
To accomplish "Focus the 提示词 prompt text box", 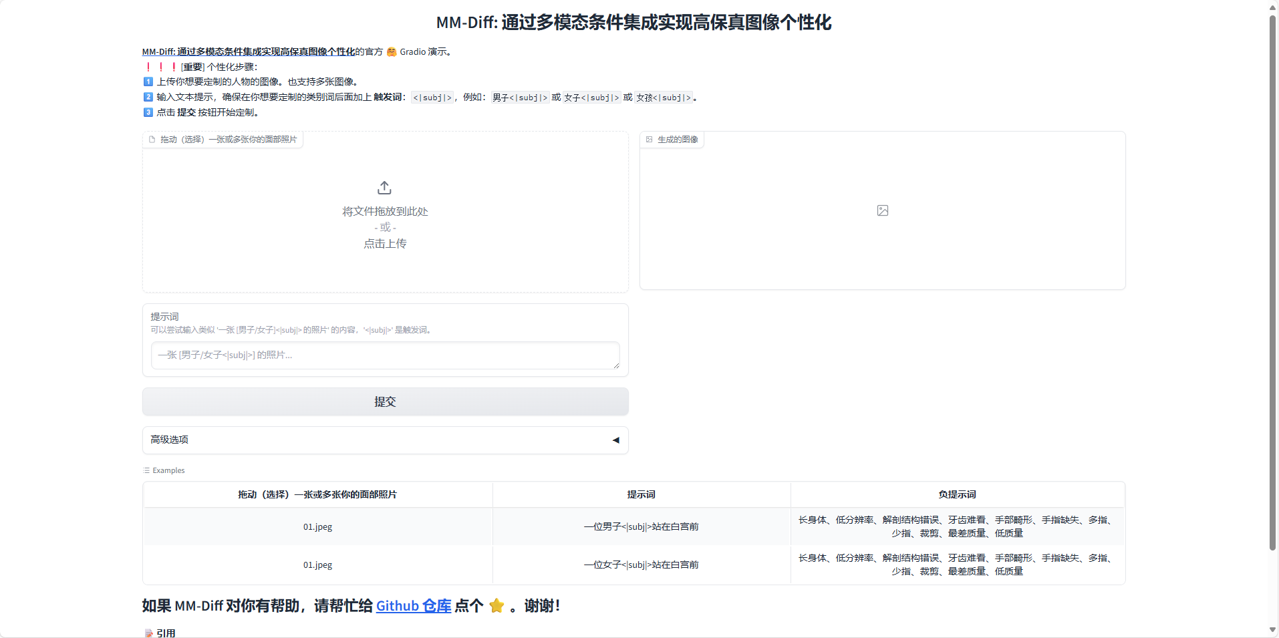I will click(x=386, y=355).
